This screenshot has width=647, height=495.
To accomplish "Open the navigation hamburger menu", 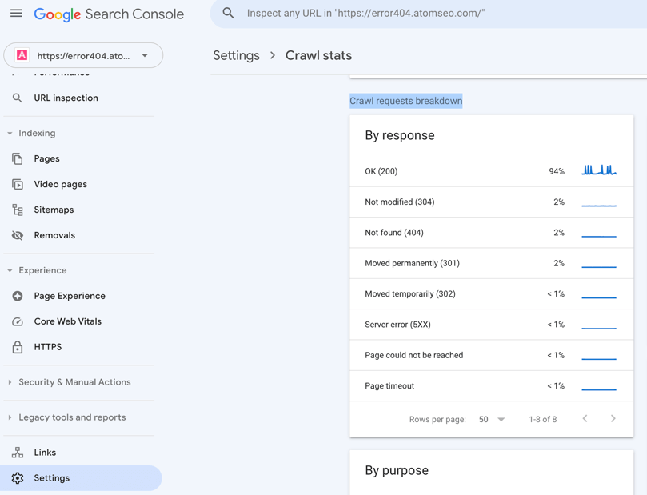I will coord(16,14).
